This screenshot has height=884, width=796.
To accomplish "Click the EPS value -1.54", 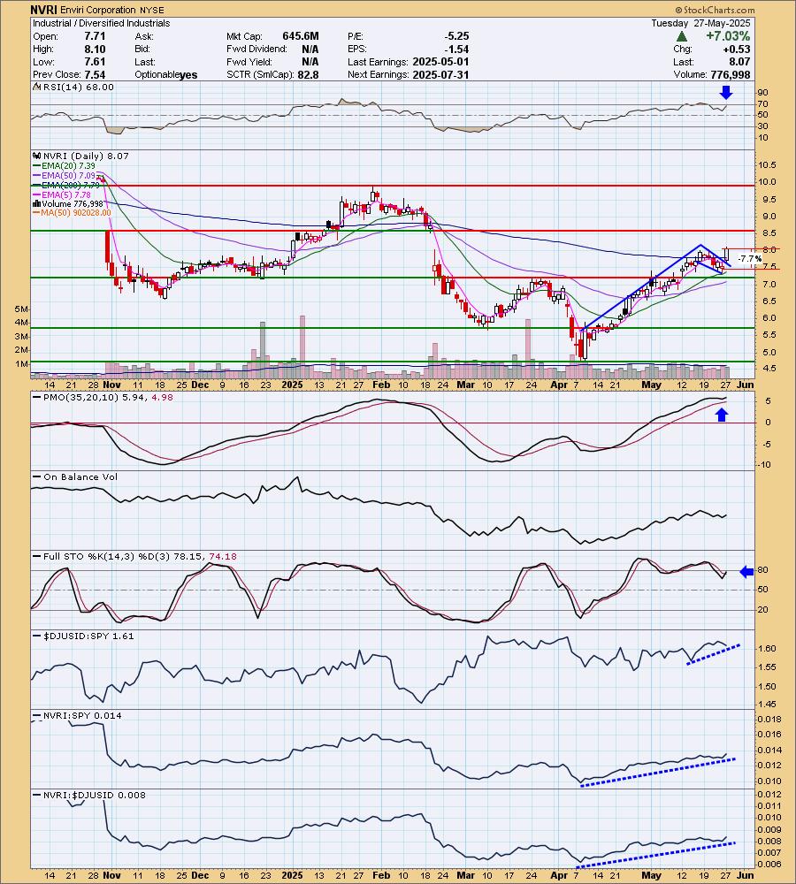I will pos(455,49).
